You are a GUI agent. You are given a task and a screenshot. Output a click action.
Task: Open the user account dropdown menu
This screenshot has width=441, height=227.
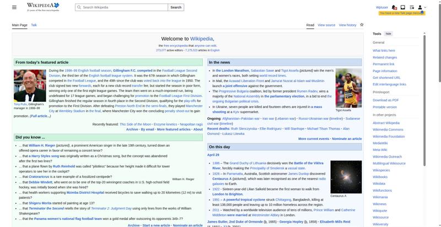pyautogui.click(x=421, y=7)
